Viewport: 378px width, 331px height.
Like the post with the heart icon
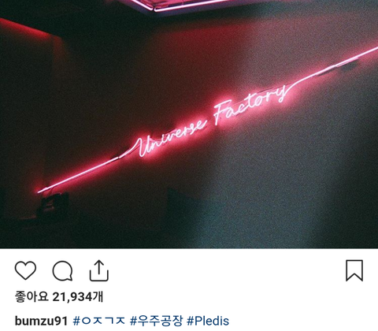point(25,270)
